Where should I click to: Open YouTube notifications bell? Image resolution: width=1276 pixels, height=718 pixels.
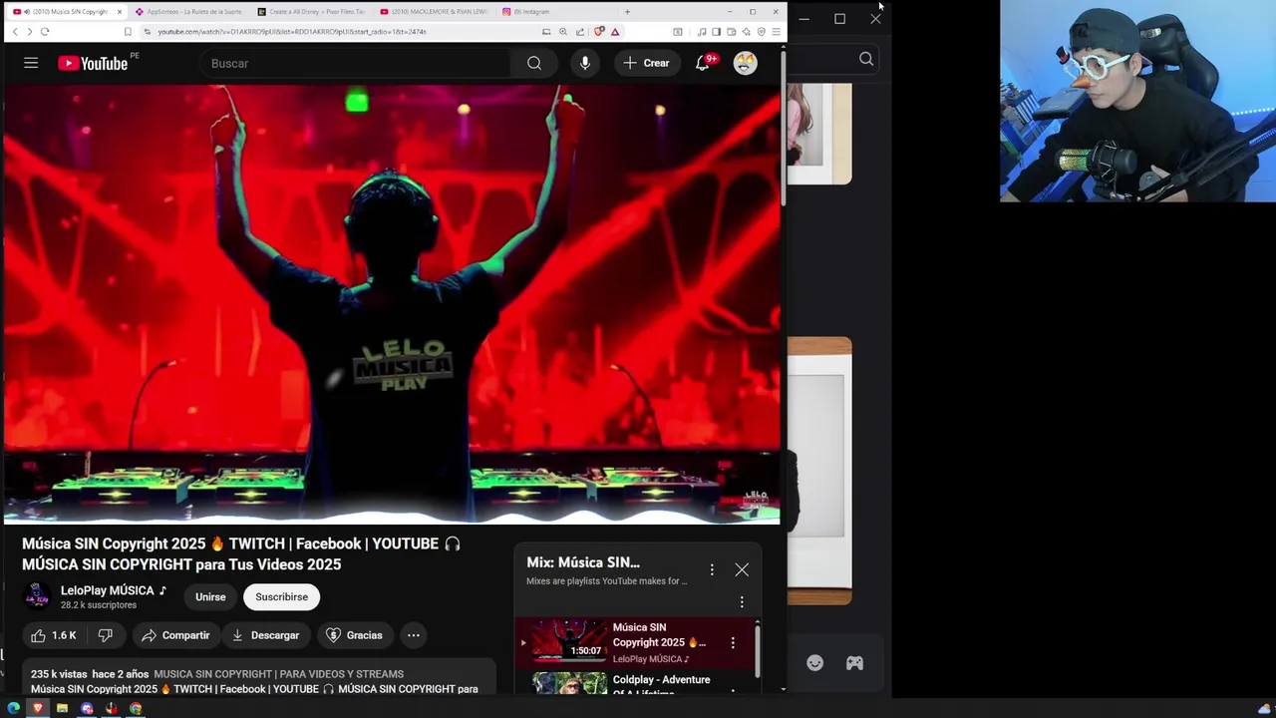pyautogui.click(x=703, y=63)
